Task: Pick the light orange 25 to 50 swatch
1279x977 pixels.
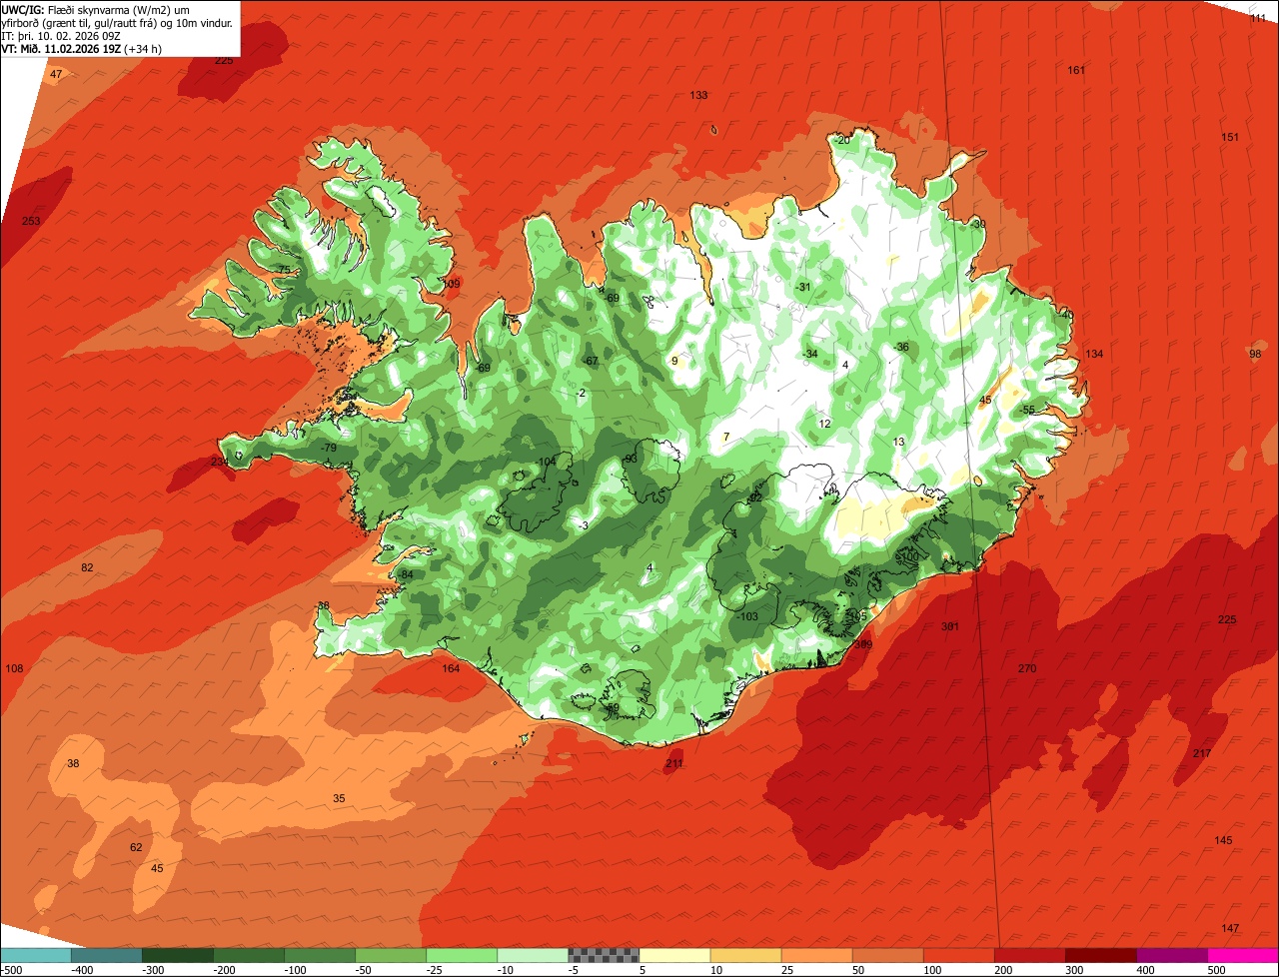Action: 816,955
